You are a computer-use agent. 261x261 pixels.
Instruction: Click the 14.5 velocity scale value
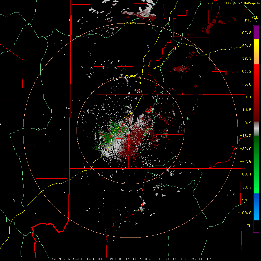point(247,110)
